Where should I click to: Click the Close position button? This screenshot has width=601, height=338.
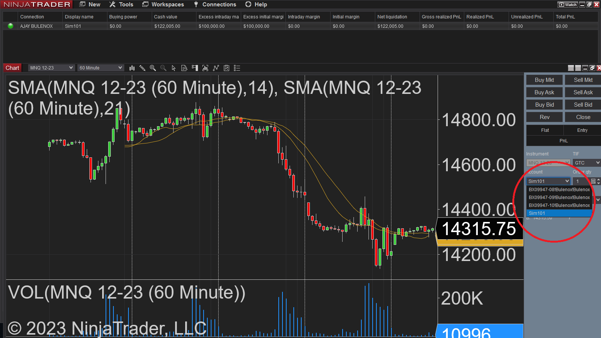click(x=583, y=117)
